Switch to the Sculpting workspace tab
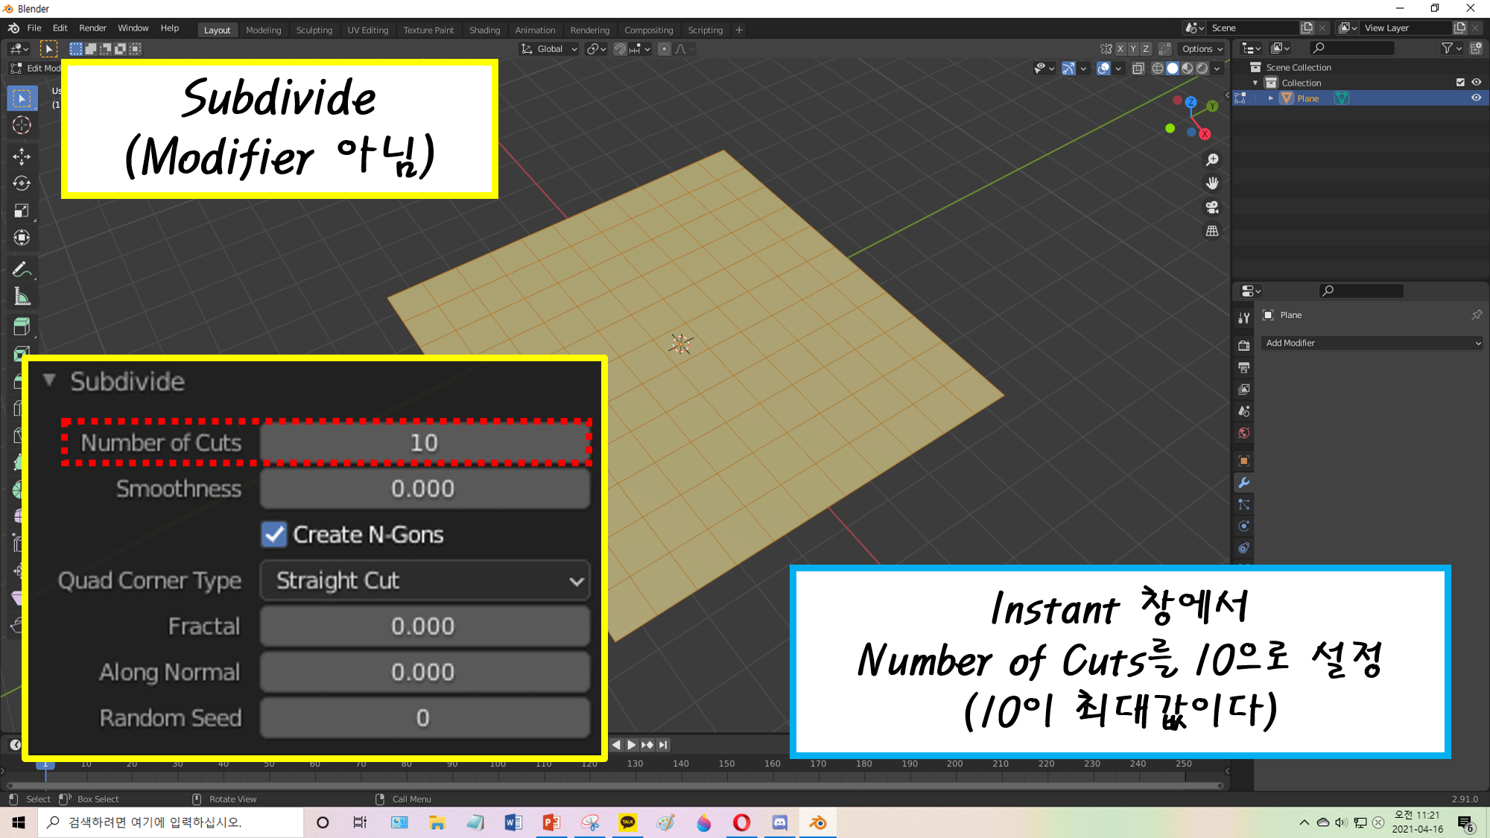This screenshot has width=1490, height=838. [314, 30]
